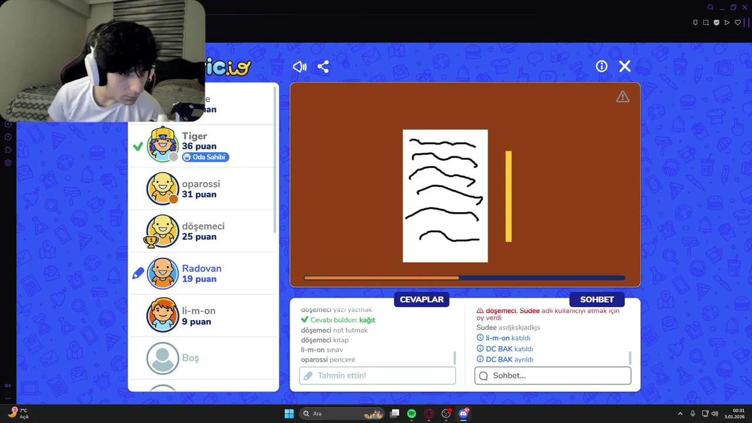Image resolution: width=752 pixels, height=423 pixels.
Task: Click the pin icon in browser toolbar
Action: click(x=695, y=22)
